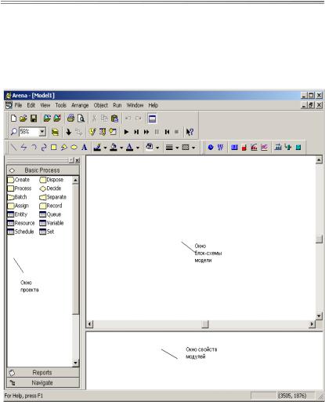Fast-forward the simulation run
Image resolution: width=325 pixels, height=402 pixels.
pyautogui.click(x=146, y=132)
